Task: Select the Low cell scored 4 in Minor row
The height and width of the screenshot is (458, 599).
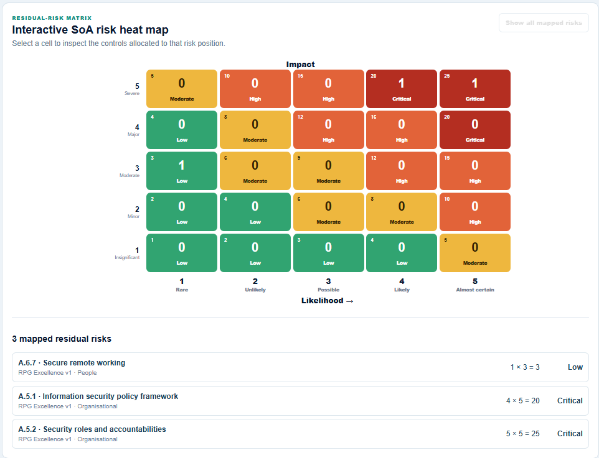Action: coord(255,212)
